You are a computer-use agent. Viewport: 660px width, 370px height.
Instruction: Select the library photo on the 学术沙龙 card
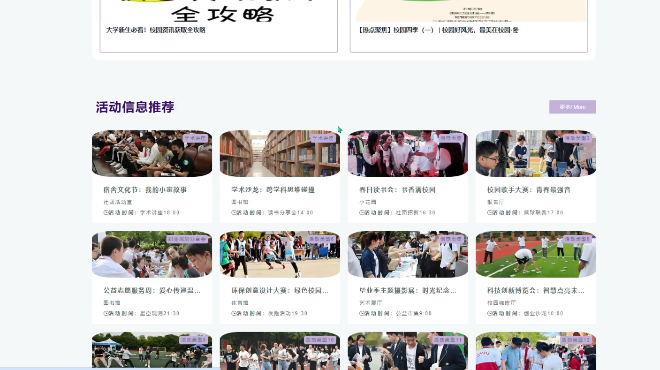(x=280, y=153)
